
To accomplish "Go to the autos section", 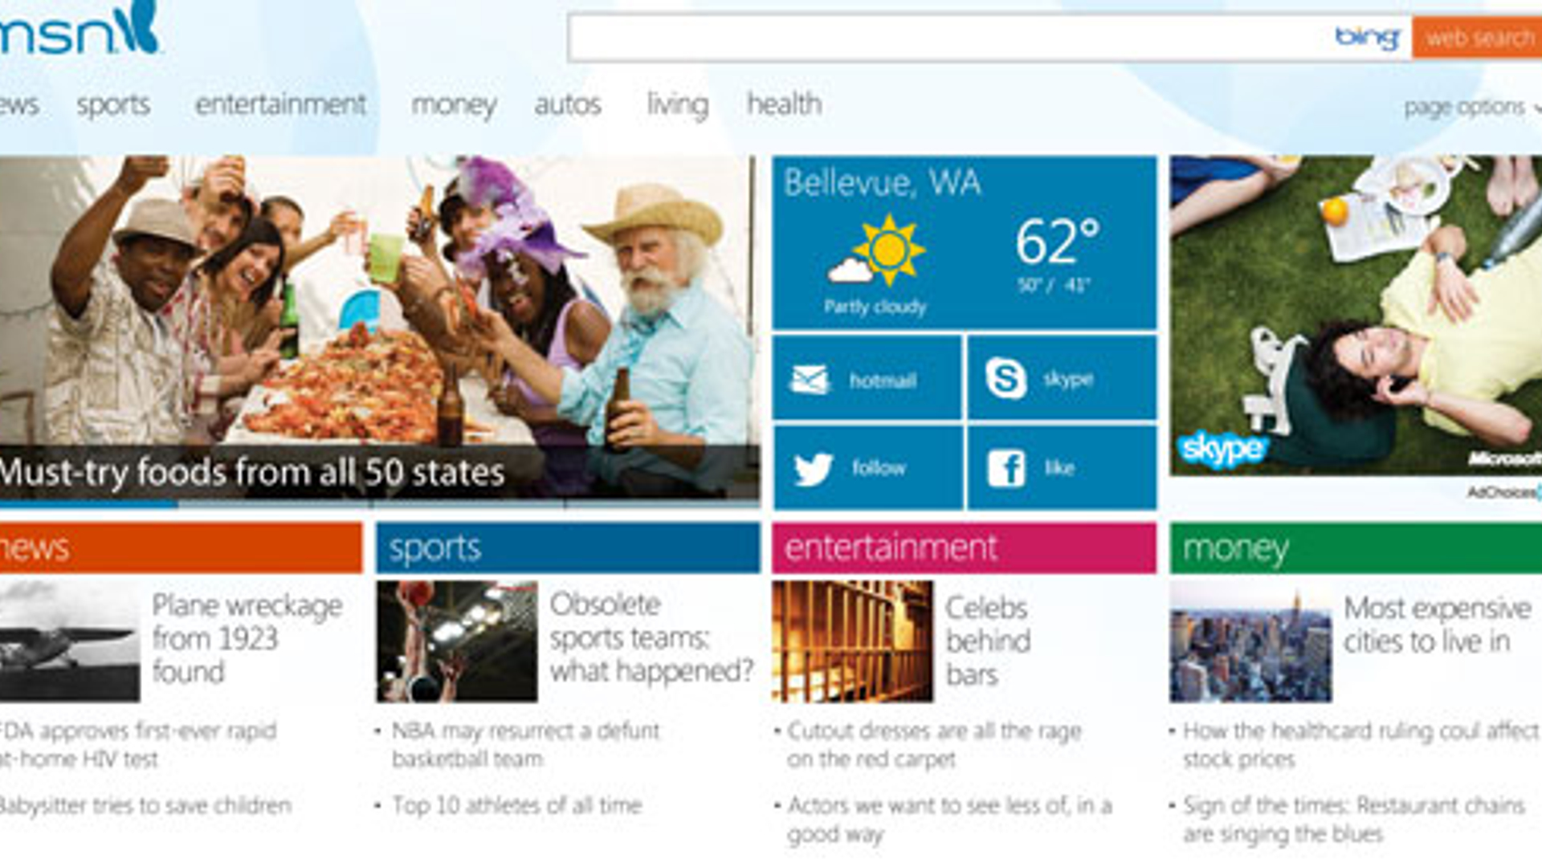I will pyautogui.click(x=569, y=104).
